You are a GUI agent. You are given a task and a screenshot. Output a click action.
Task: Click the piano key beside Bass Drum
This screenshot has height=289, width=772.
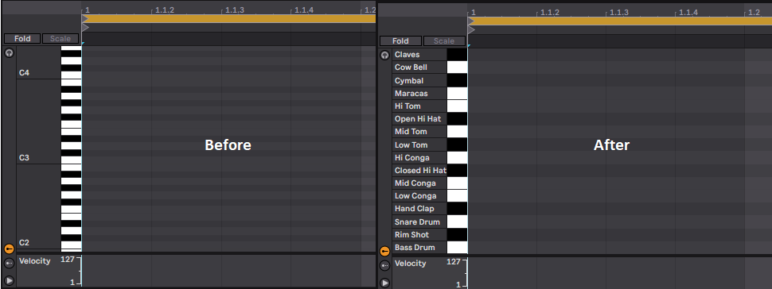pyautogui.click(x=457, y=248)
